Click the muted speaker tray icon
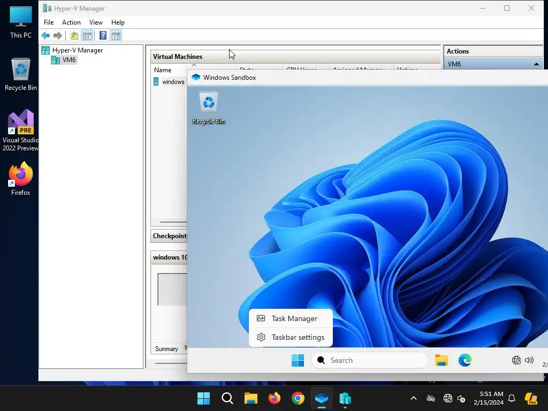Viewport: 548px width, 411px height. (x=461, y=398)
